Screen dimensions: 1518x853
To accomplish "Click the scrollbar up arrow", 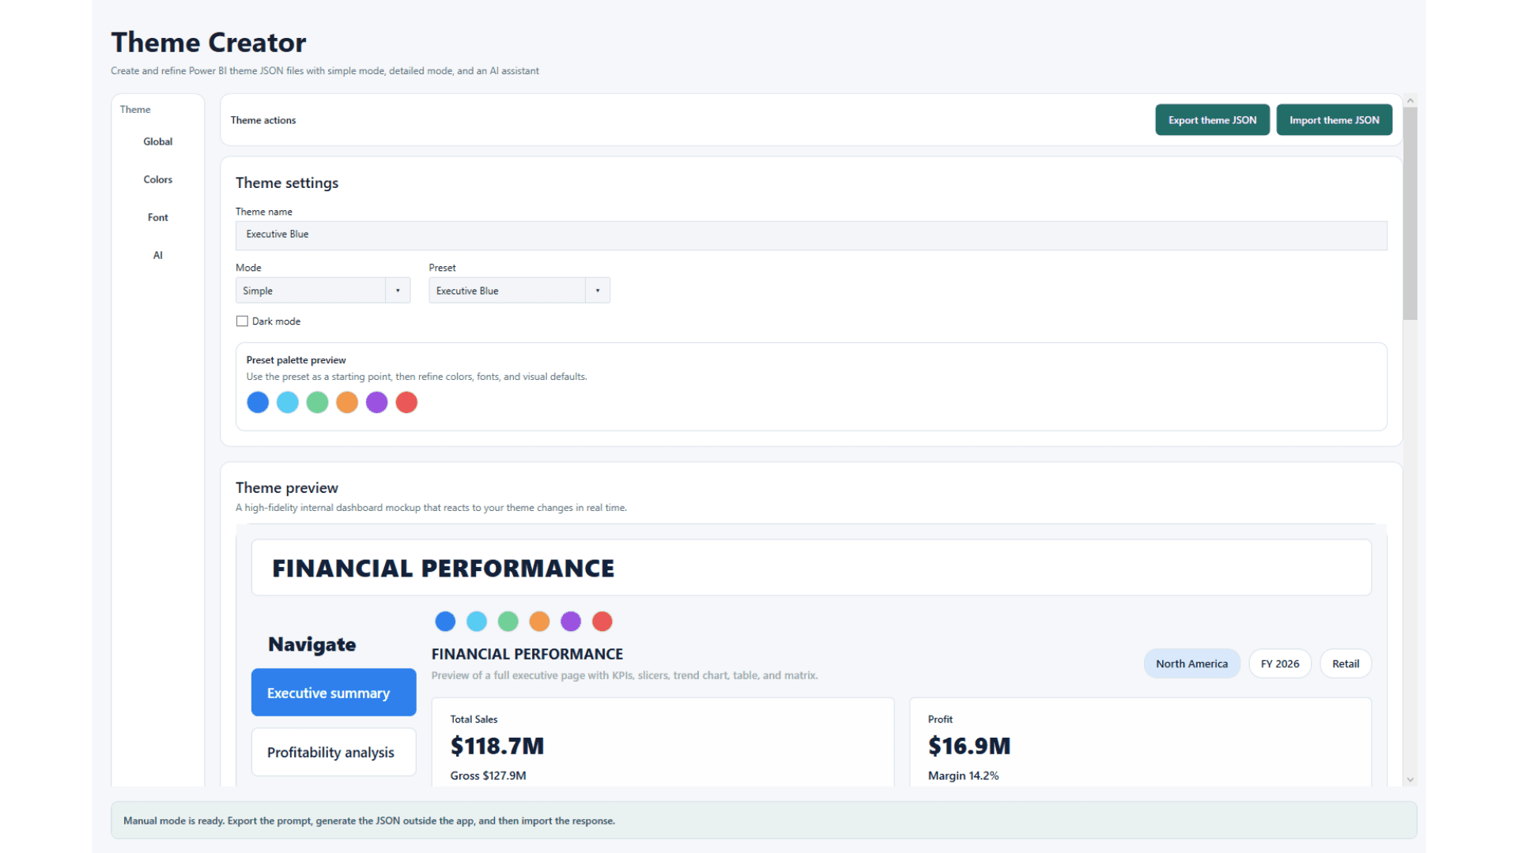I will coord(1410,101).
